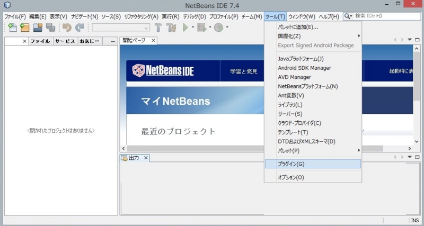Open the ヘルプ(H) menu
This screenshot has height=226, width=424.
(329, 17)
